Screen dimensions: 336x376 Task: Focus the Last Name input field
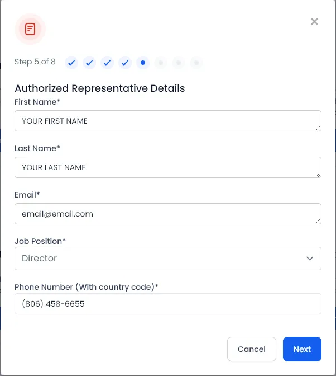[168, 167]
